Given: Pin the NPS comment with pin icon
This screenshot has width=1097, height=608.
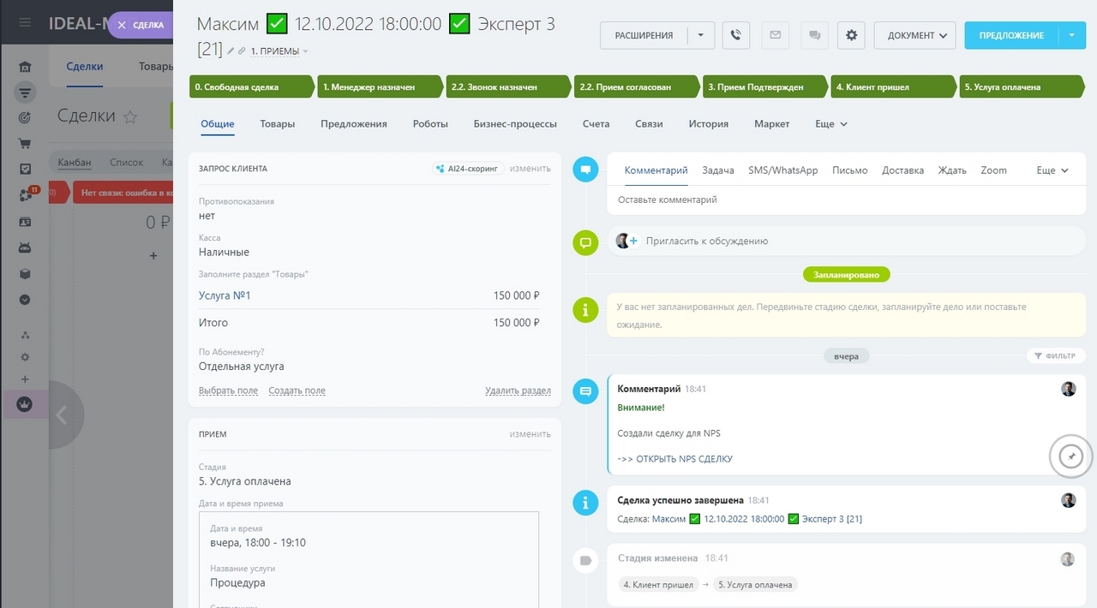Looking at the screenshot, I should [1070, 457].
